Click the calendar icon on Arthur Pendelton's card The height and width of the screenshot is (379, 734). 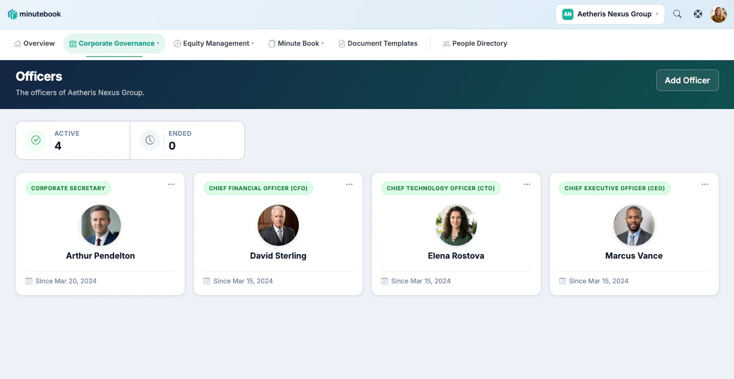pyautogui.click(x=29, y=281)
